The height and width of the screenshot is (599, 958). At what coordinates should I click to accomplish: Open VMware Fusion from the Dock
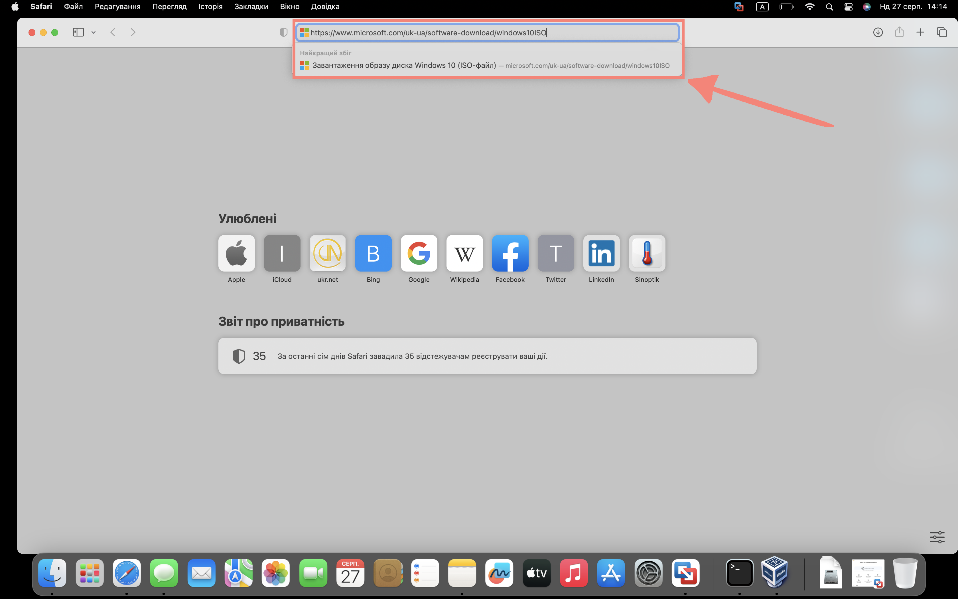686,573
